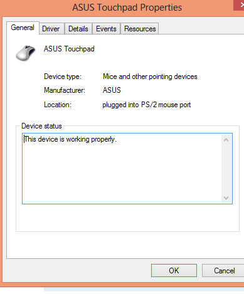Click the 'Device type:' field label

coord(63,76)
